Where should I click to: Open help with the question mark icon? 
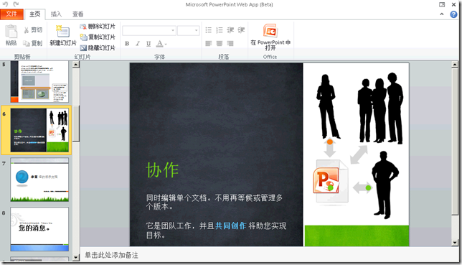[453, 14]
